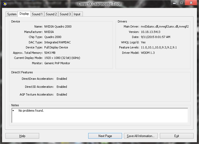The image size is (199, 144).
Task: Minimize the DirectX Diagnostic Tool window
Action: [x=174, y=3]
